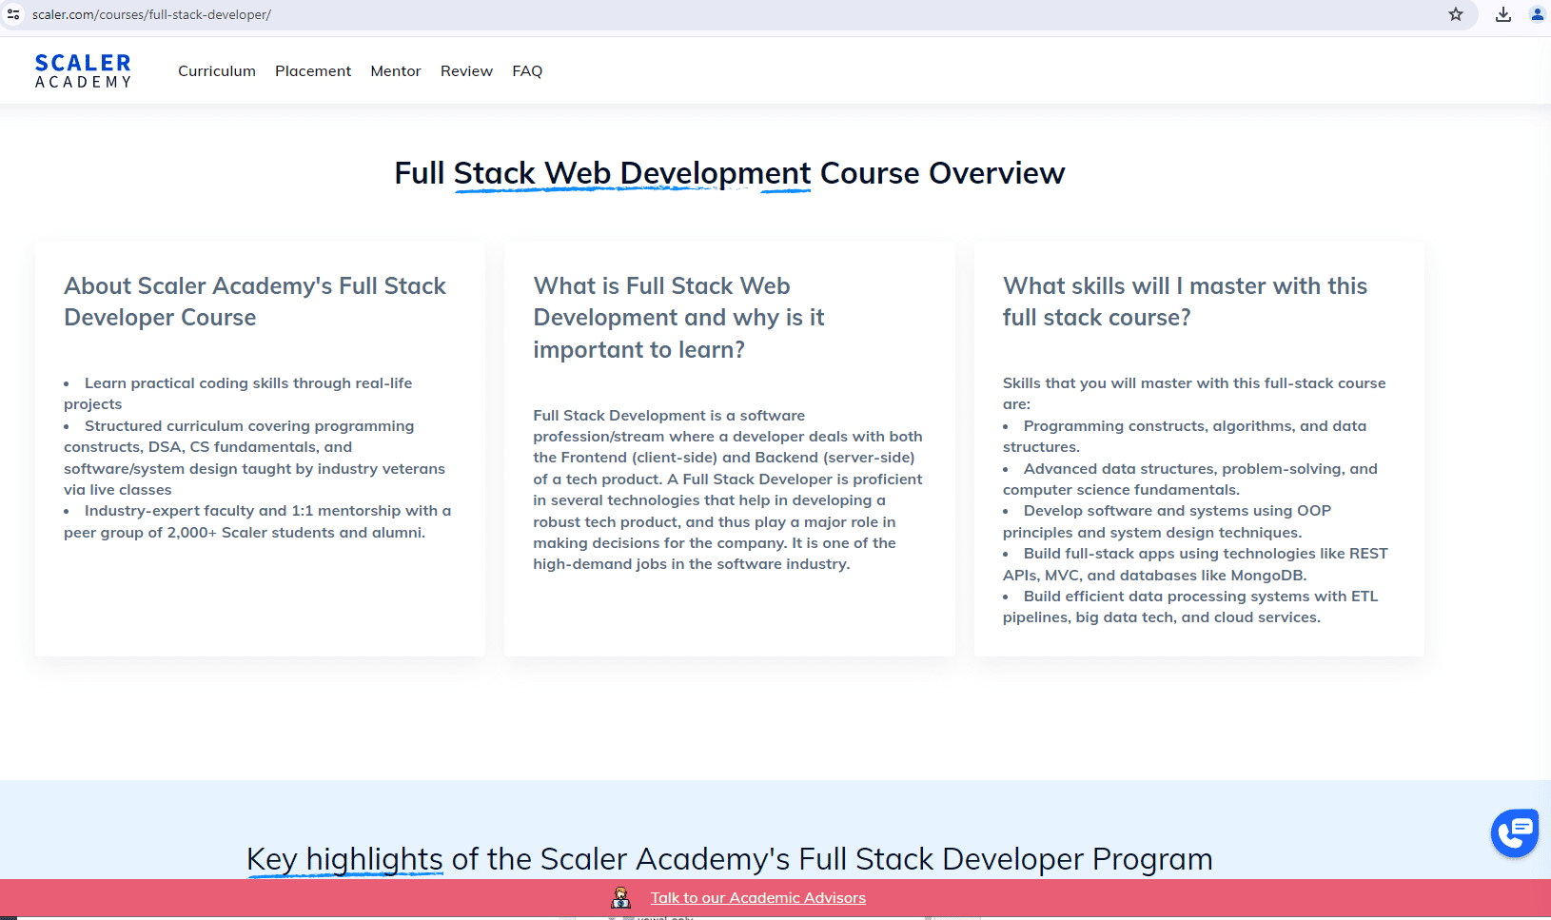Click the line Skills that you will master
Image resolution: width=1551 pixels, height=920 pixels.
(x=1194, y=394)
